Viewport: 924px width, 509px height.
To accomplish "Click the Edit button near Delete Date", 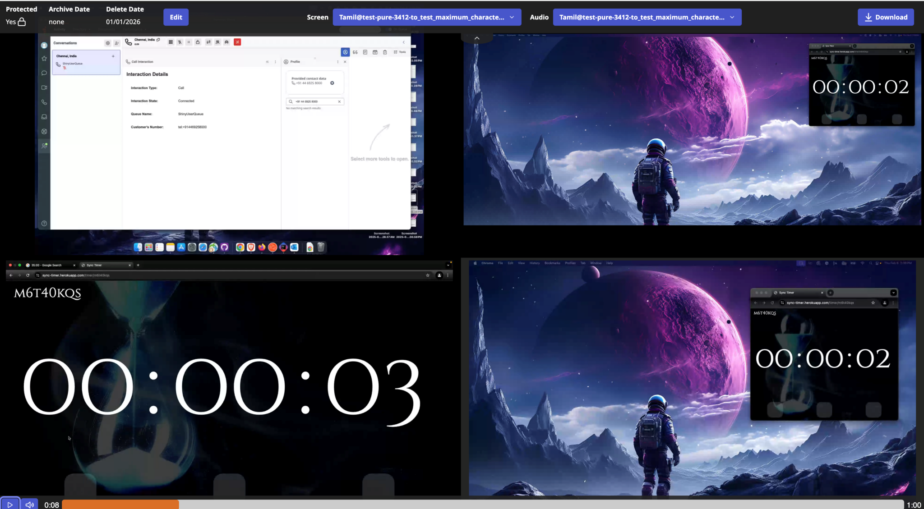I will [176, 17].
